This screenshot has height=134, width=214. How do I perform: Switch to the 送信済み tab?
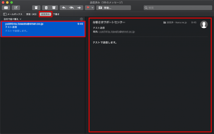point(45,14)
